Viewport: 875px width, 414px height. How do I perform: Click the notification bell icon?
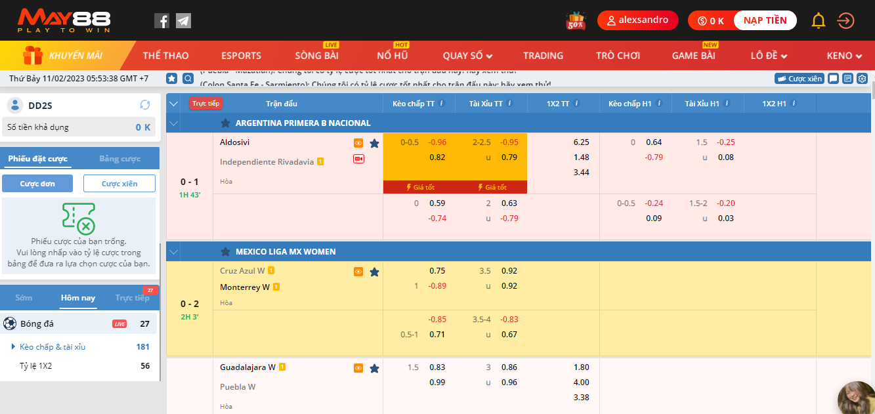pos(818,21)
